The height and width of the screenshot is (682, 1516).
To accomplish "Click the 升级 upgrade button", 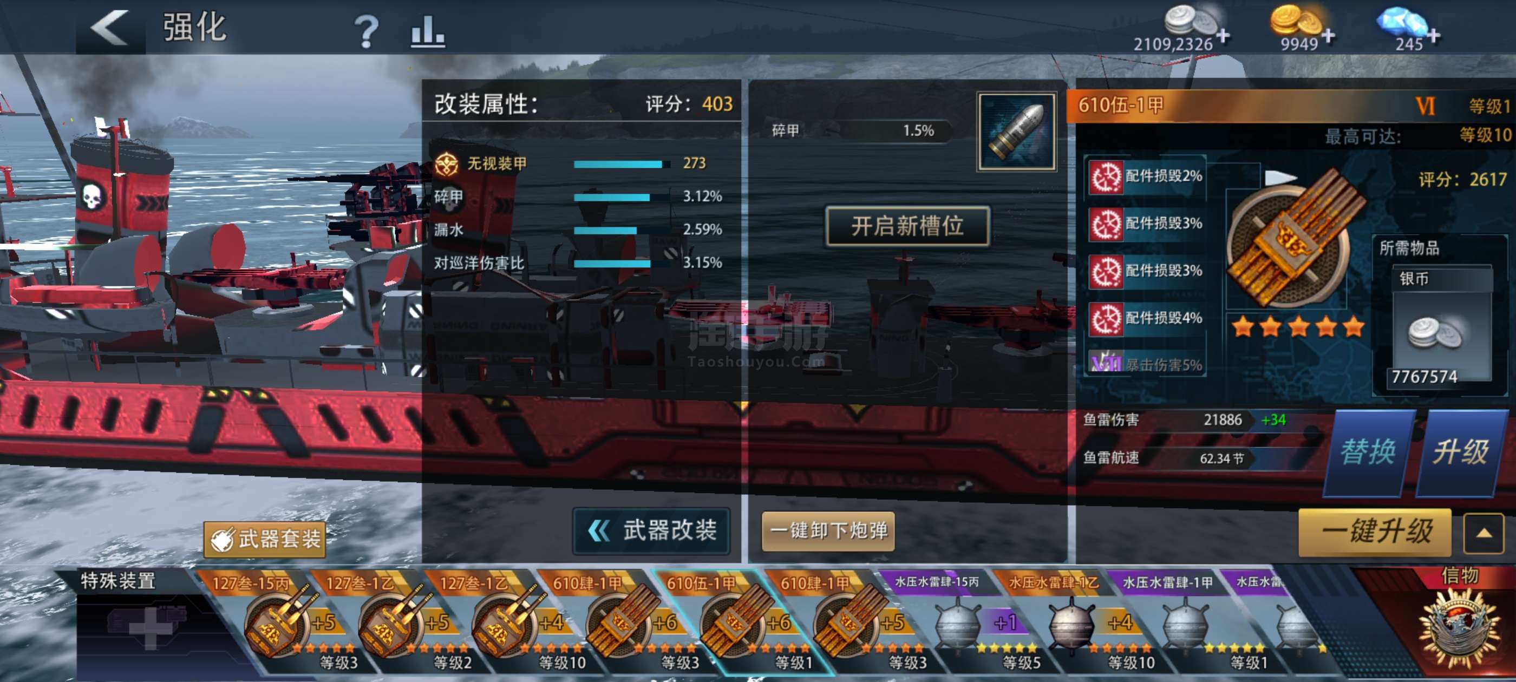I will point(1461,453).
